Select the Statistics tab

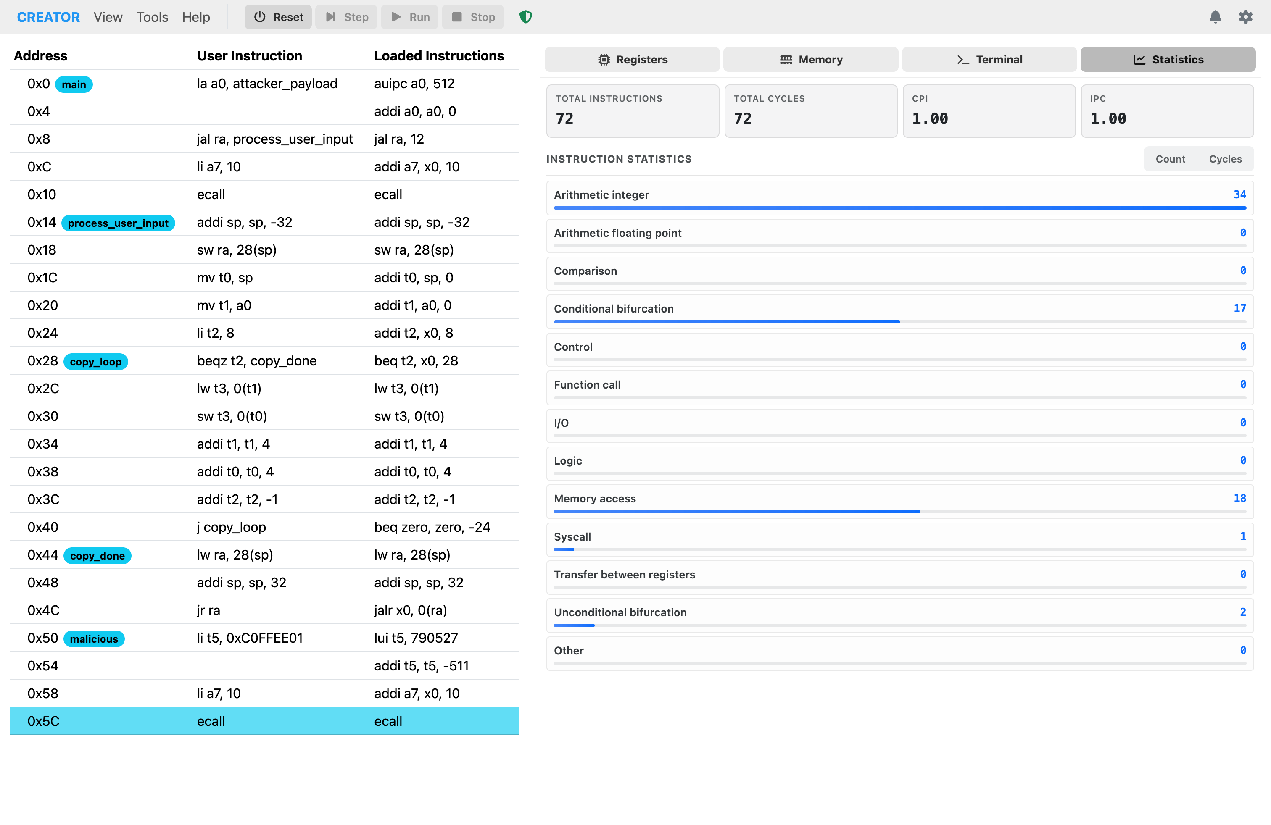coord(1168,59)
